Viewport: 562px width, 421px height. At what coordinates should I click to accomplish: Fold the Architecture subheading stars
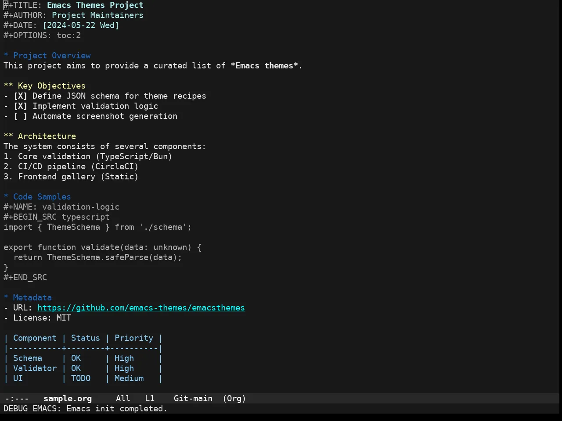click(x=8, y=136)
